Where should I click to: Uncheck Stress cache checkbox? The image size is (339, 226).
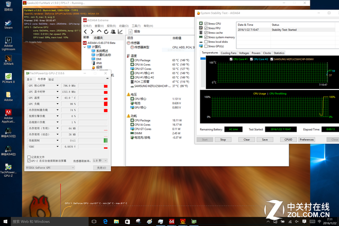click(206, 33)
